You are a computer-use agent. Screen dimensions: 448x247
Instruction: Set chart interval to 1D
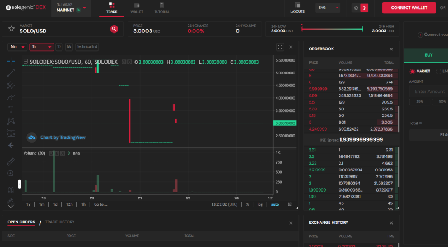coord(59,47)
